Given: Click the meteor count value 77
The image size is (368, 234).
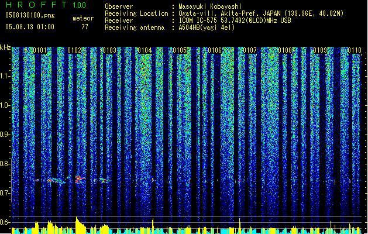Looking at the screenshot, I should tap(85, 27).
